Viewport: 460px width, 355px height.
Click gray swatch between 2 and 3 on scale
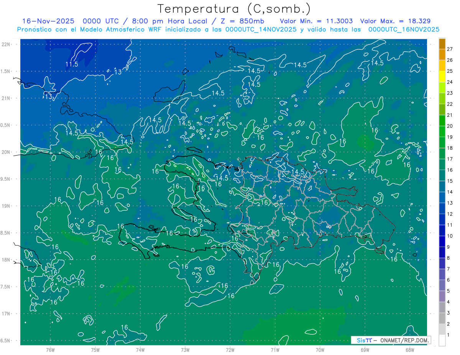click(442, 319)
